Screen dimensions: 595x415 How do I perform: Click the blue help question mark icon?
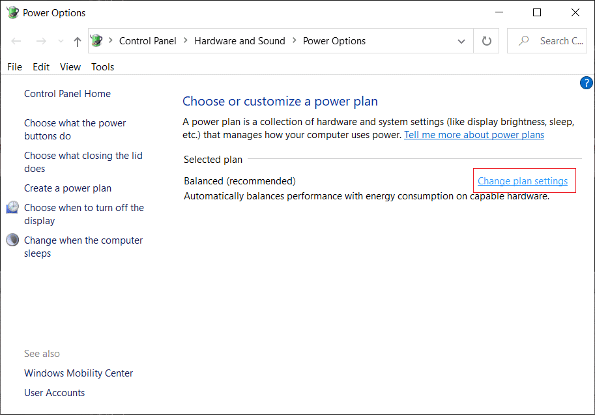586,83
